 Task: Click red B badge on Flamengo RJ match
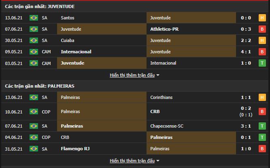(x=262, y=149)
